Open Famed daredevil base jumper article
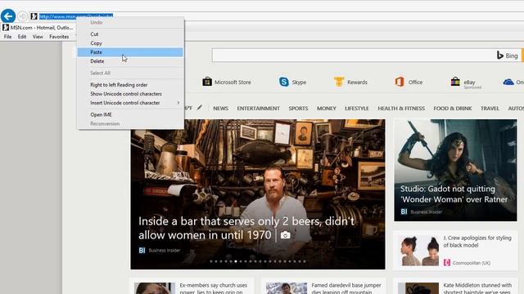The width and height of the screenshot is (524, 294). [x=346, y=288]
